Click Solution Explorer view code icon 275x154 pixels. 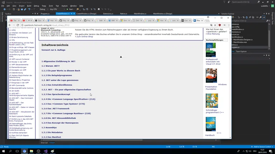pyautogui.click(x=257, y=17)
